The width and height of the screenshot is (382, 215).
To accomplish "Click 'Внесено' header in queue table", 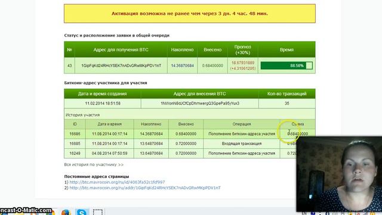I will click(x=212, y=50).
